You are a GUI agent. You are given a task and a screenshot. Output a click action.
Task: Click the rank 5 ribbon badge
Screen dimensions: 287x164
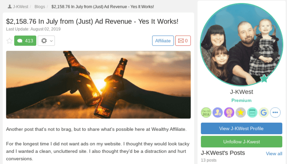point(229,112)
